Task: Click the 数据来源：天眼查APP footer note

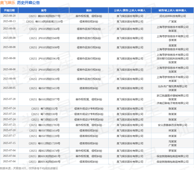Action: (x=29, y=168)
